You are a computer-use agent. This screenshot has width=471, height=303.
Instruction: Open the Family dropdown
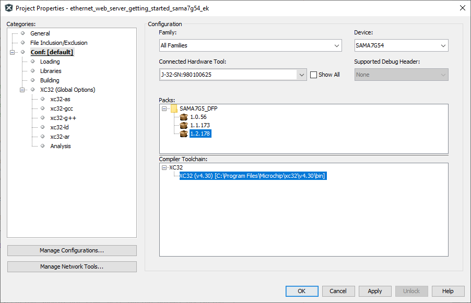click(x=251, y=45)
